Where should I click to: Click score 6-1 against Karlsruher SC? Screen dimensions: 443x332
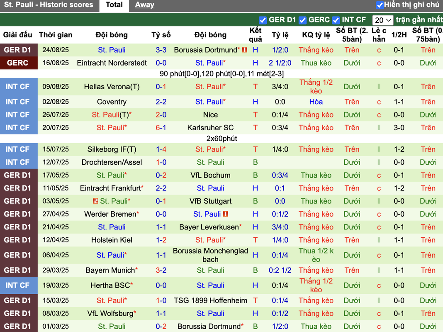161,128
